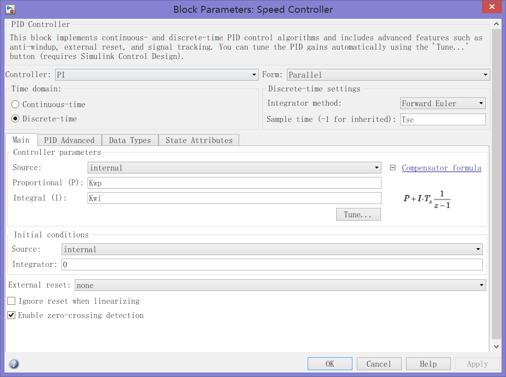Image resolution: width=506 pixels, height=377 pixels.
Task: Open the Integrator method dropdown
Action: point(443,103)
